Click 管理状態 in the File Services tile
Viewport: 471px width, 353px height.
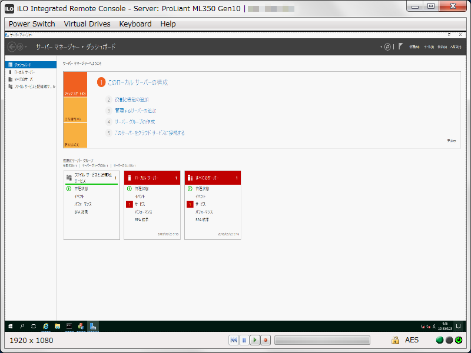pos(81,188)
